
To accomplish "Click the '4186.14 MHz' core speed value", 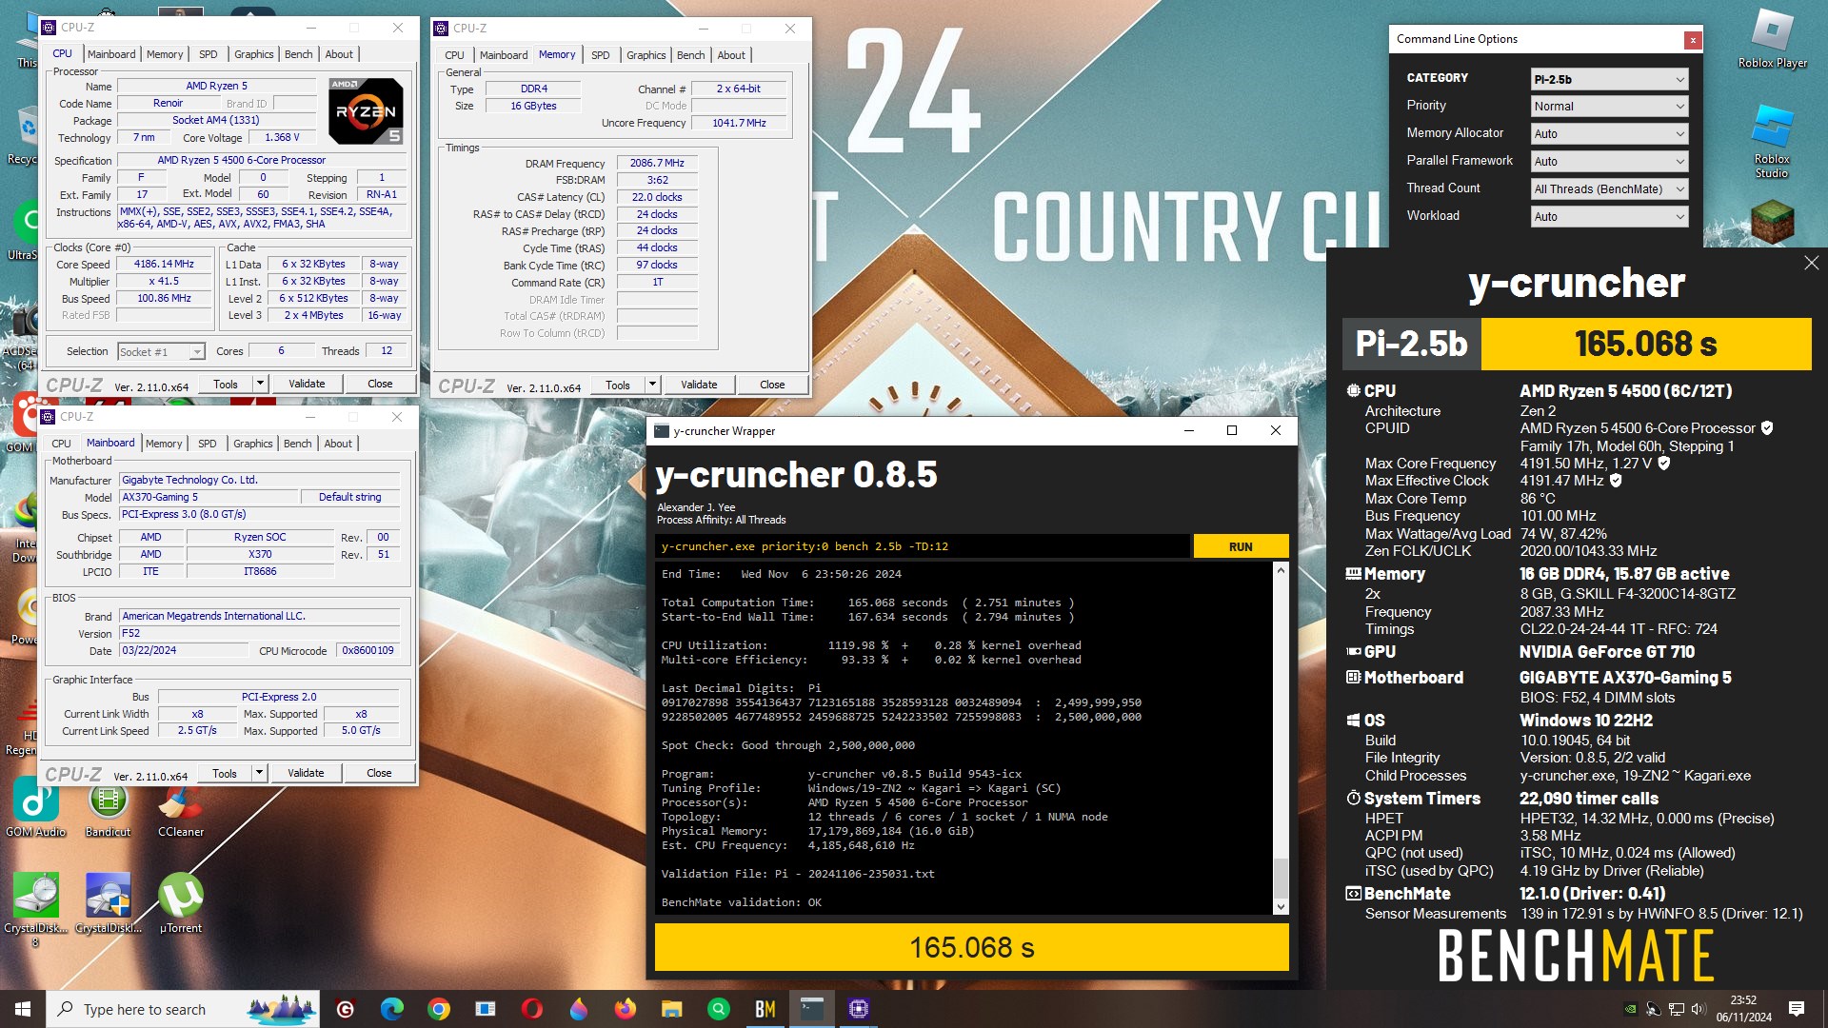I will (164, 264).
